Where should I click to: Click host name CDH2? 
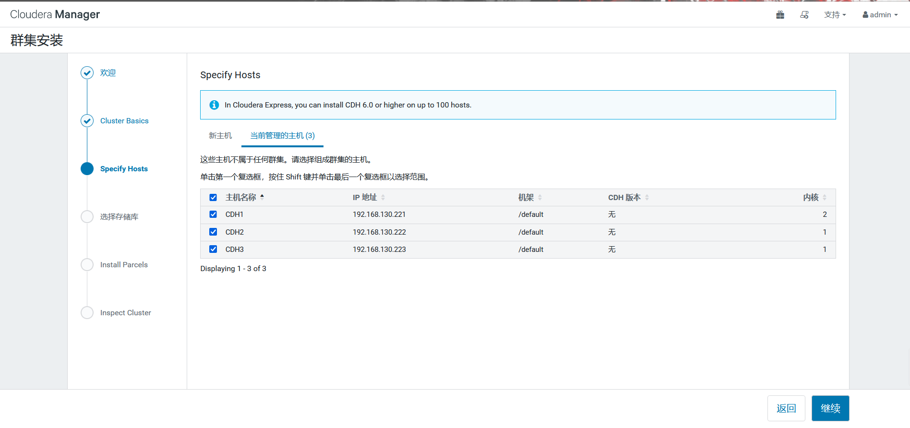pos(235,232)
